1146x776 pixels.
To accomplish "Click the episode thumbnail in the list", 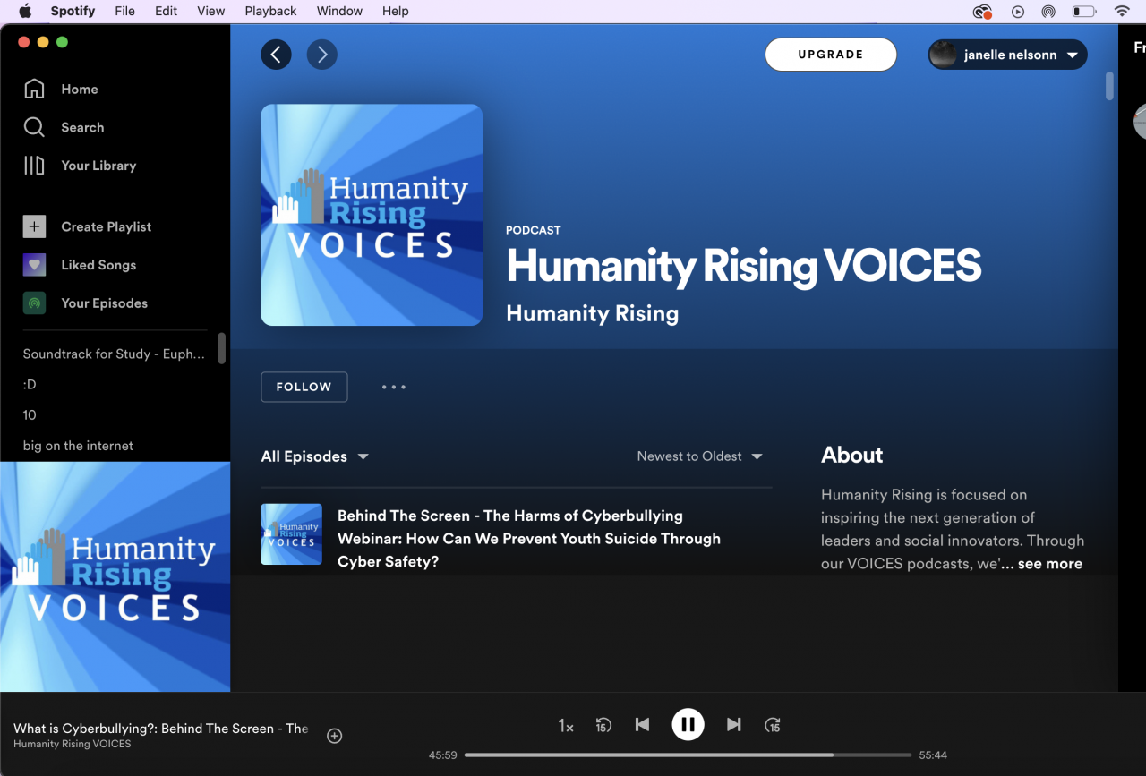I will coord(291,534).
